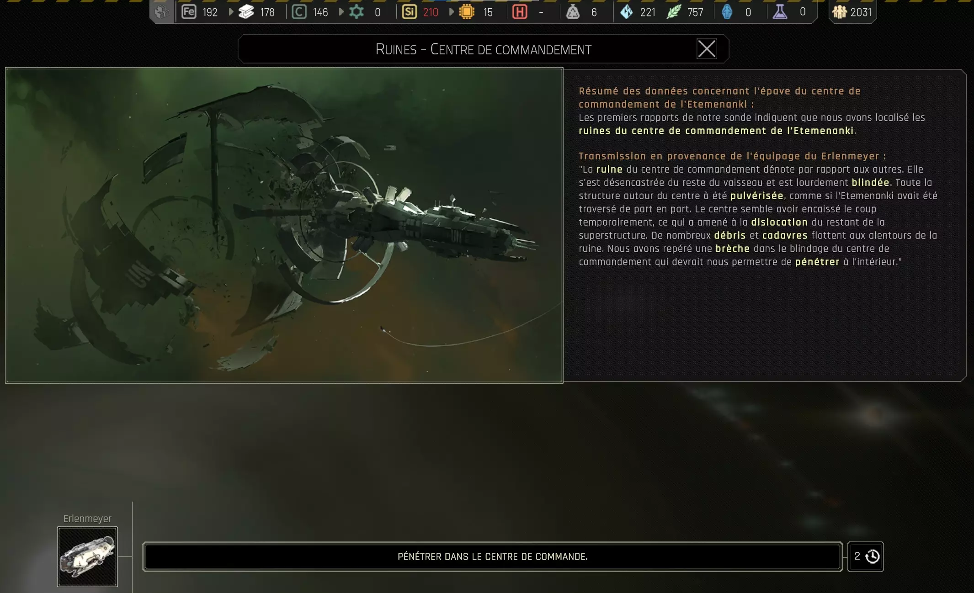Click the 2 cycles clock indicator

click(865, 556)
